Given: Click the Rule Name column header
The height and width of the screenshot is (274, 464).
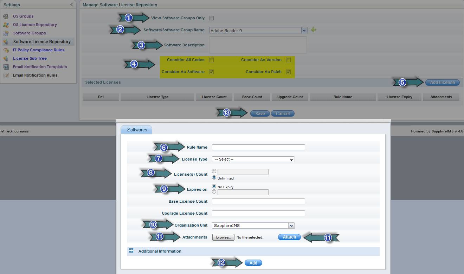Looking at the screenshot, I should click(x=343, y=97).
